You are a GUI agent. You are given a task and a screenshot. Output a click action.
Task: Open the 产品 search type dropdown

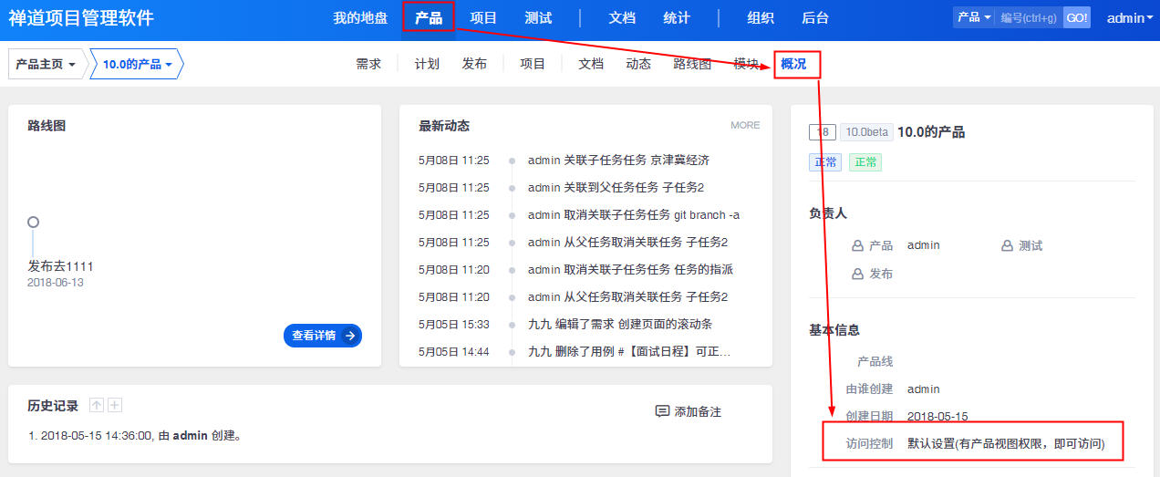(x=974, y=17)
